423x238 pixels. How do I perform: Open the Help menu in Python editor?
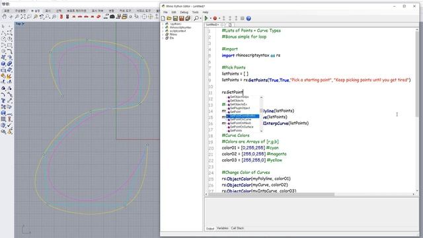click(x=206, y=12)
